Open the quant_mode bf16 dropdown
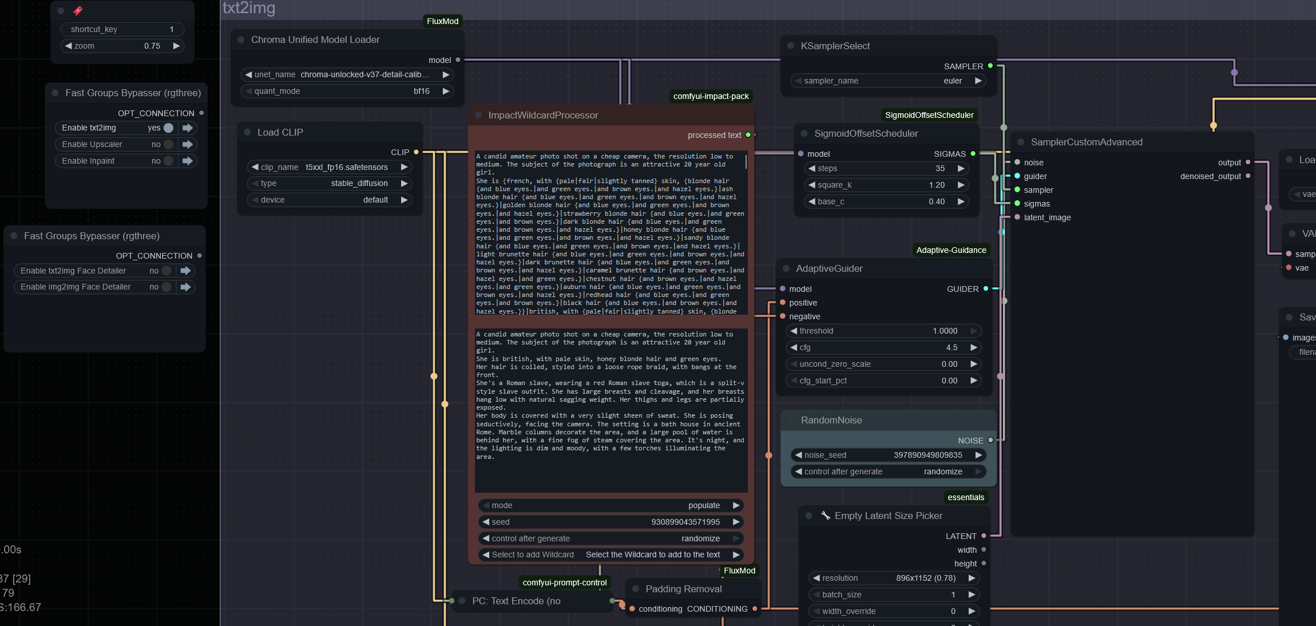The width and height of the screenshot is (1316, 626). pyautogui.click(x=347, y=91)
